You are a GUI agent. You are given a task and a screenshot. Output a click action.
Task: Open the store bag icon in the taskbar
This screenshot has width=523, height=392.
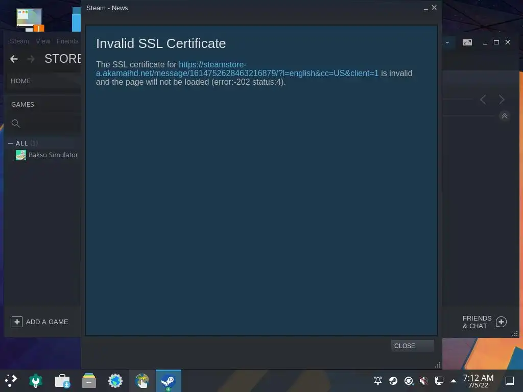click(x=62, y=381)
